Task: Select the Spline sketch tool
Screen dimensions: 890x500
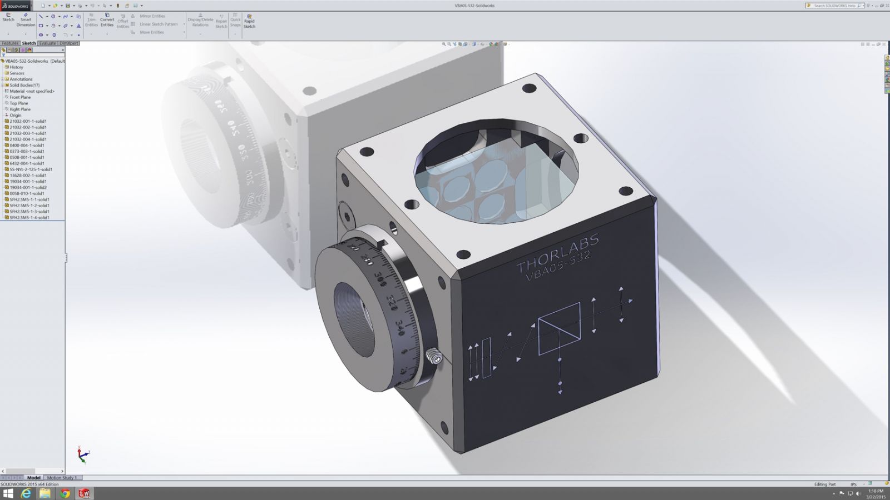Action: [66, 16]
